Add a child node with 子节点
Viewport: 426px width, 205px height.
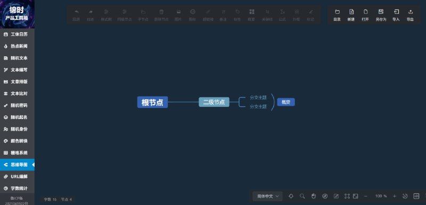[x=143, y=15]
